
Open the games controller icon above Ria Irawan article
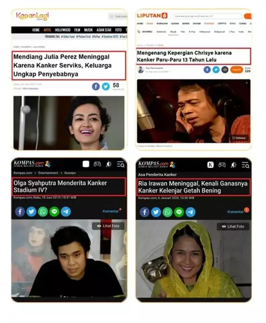222,165
